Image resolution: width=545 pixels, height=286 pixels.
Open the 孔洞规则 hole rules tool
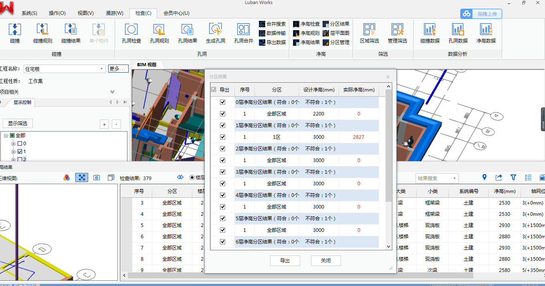point(159,33)
